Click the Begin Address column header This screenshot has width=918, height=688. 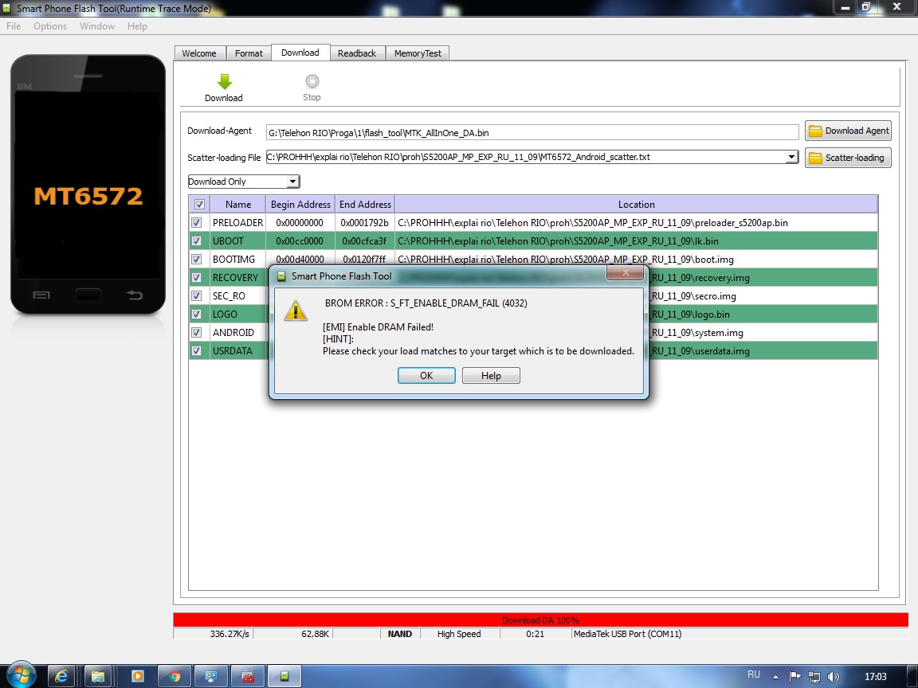click(x=300, y=204)
